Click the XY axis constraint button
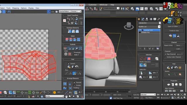This screenshot has height=105, width=187. (x=70, y=92)
